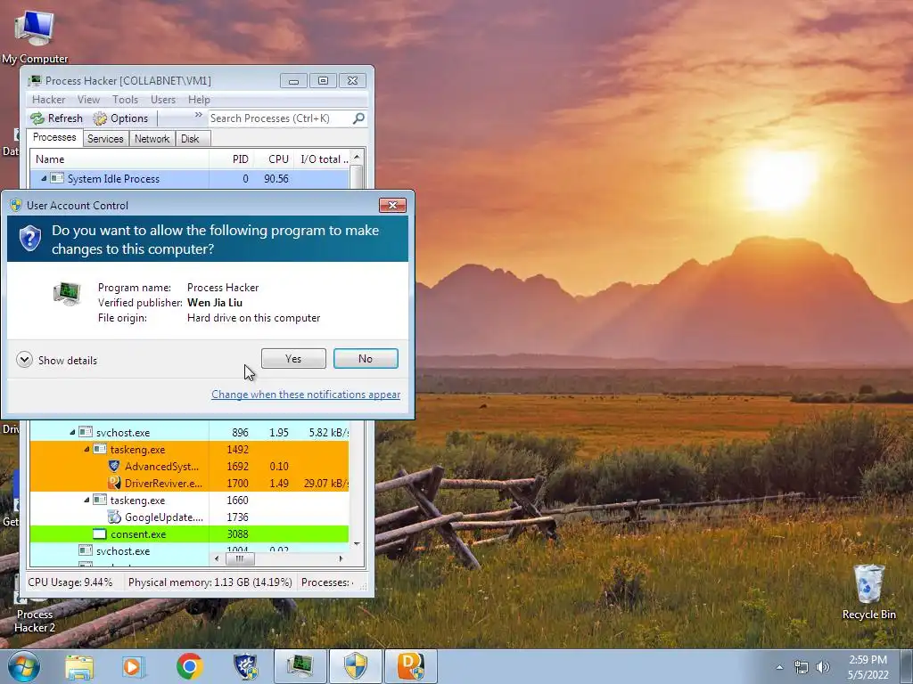The height and width of the screenshot is (684, 913).
Task: Open the Help menu
Action: pyautogui.click(x=199, y=100)
